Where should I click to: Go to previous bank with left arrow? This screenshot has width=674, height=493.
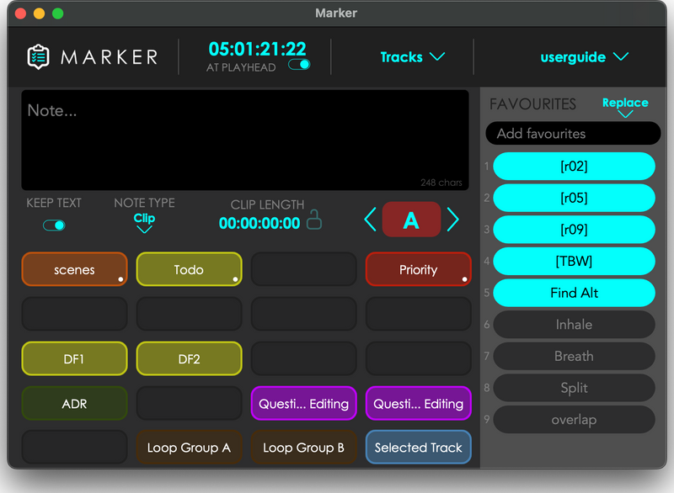(x=370, y=220)
